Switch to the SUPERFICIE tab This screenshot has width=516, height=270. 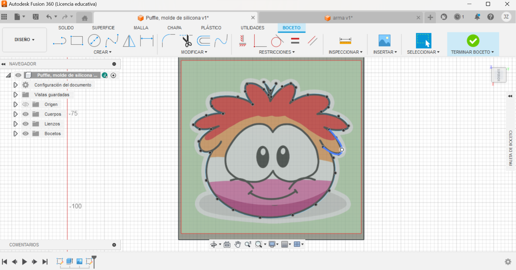click(x=103, y=28)
